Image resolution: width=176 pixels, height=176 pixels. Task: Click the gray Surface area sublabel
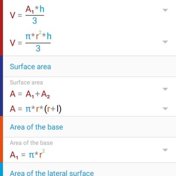tap(26, 82)
